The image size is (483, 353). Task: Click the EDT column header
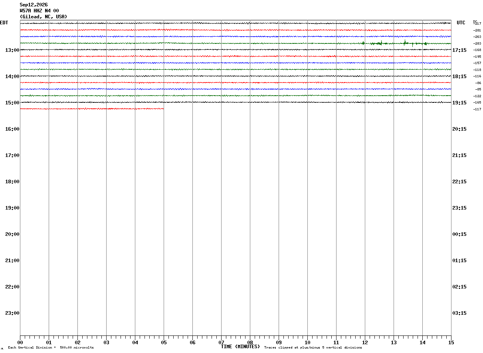click(4, 23)
